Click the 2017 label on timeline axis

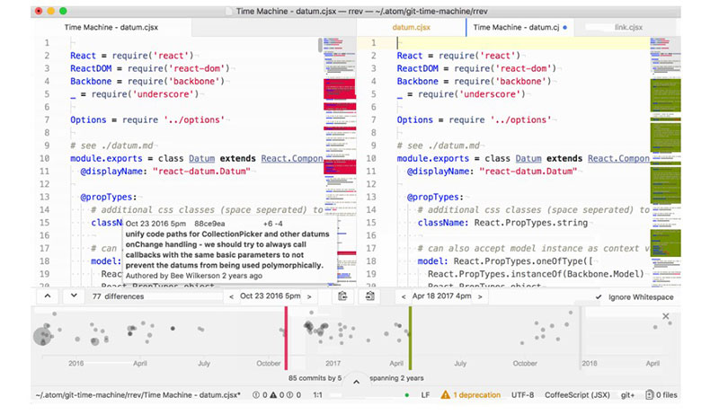pos(333,363)
